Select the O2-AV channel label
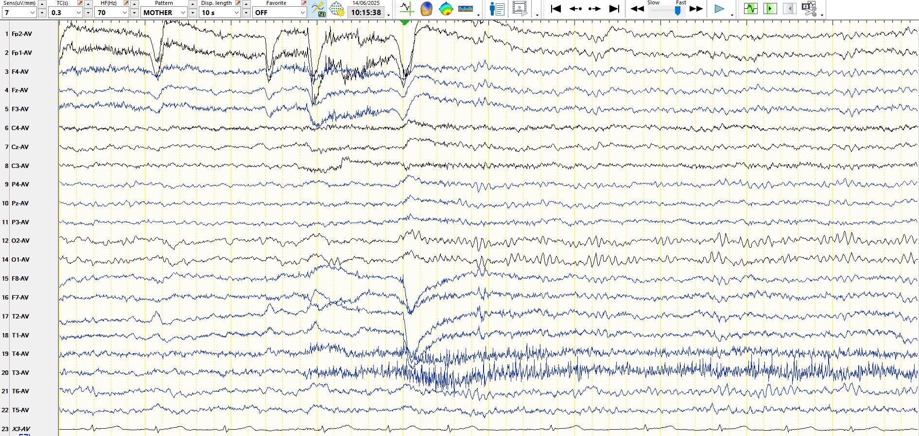The height and width of the screenshot is (436, 919). (x=20, y=241)
